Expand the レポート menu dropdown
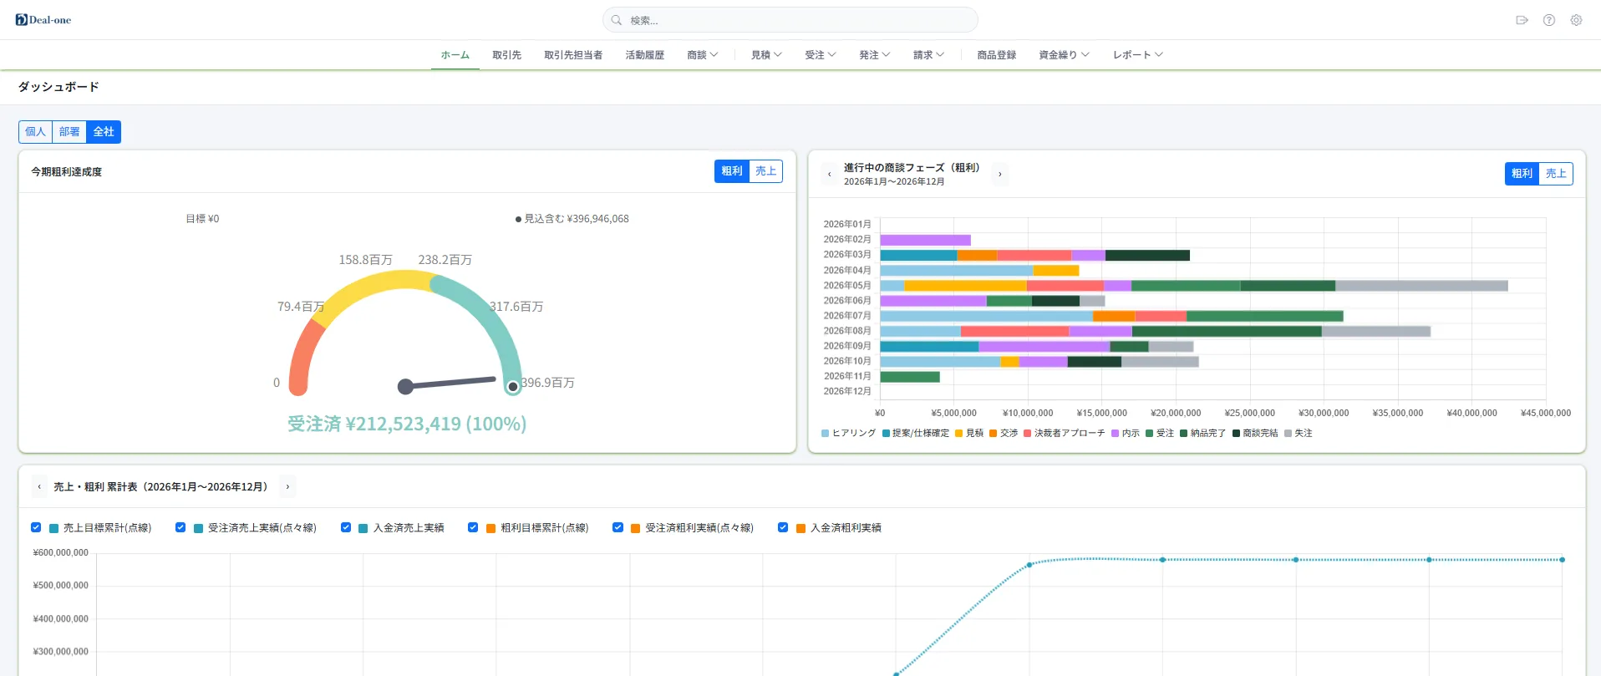Viewport: 1601px width, 676px height. (x=1137, y=55)
